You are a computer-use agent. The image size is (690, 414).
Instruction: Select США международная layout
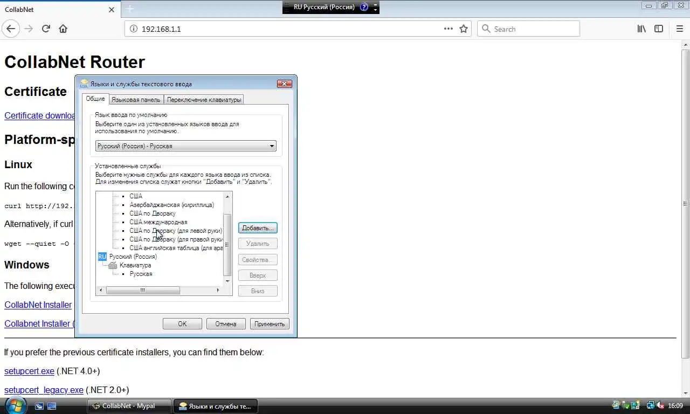(x=158, y=222)
